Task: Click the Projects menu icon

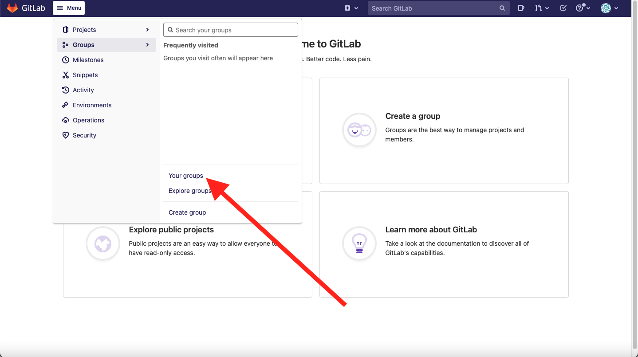Action: (66, 30)
